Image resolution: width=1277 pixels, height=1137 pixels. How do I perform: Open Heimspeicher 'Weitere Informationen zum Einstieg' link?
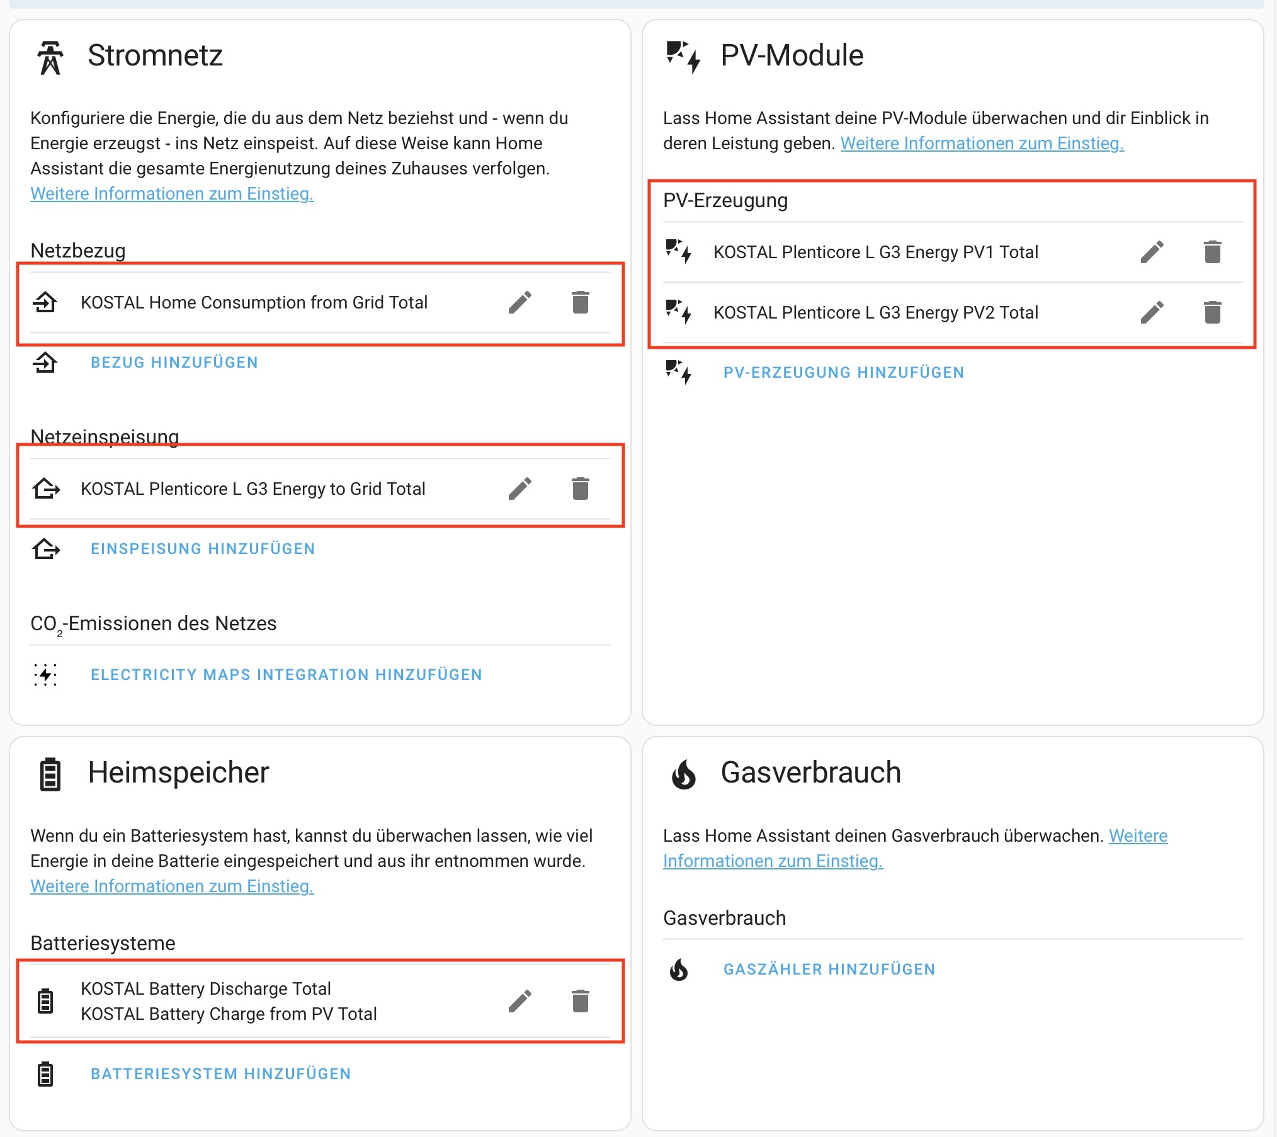tap(172, 886)
